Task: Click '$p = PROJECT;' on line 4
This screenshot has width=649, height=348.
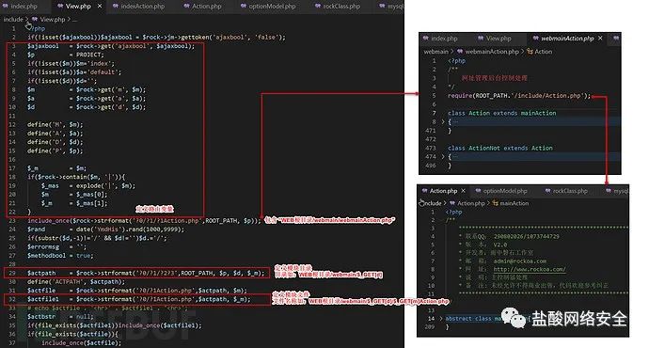Action: coord(66,55)
